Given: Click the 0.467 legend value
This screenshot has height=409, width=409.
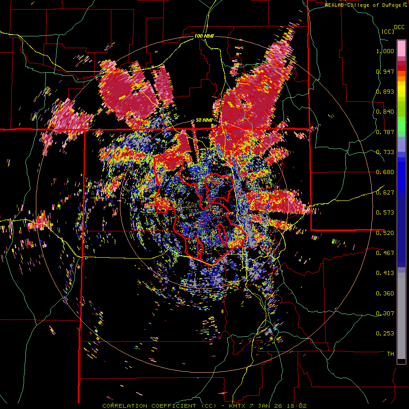Looking at the screenshot, I should coord(385,253).
